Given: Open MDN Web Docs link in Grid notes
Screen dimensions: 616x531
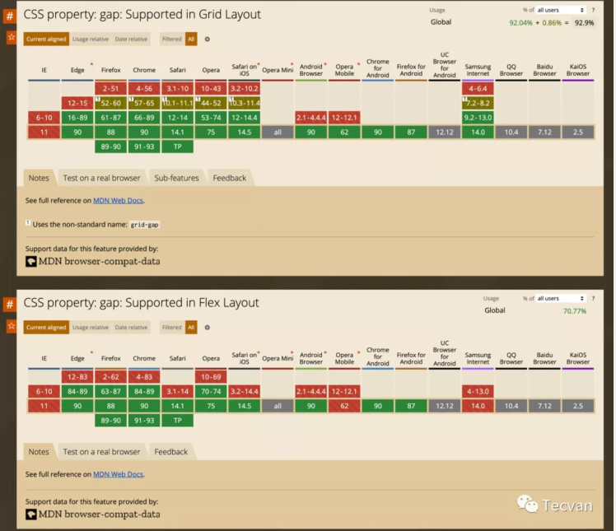Looking at the screenshot, I should click(118, 200).
